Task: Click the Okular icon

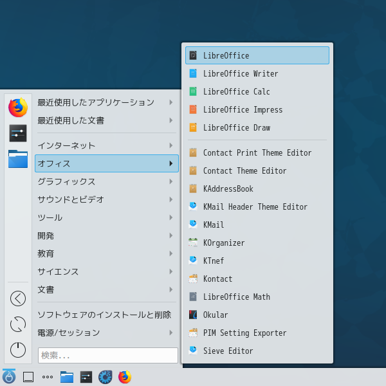Action: (x=193, y=315)
